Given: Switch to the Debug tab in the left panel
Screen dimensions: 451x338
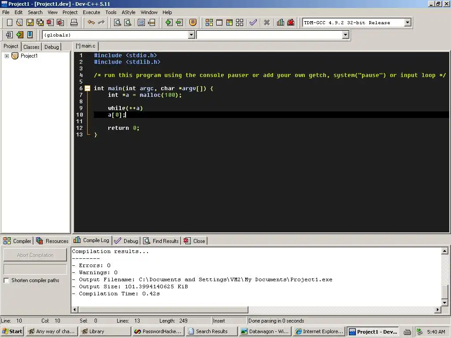Looking at the screenshot, I should 52,47.
